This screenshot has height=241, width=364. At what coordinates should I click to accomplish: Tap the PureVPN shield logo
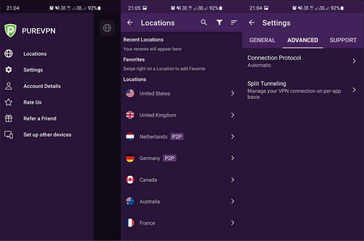click(10, 30)
